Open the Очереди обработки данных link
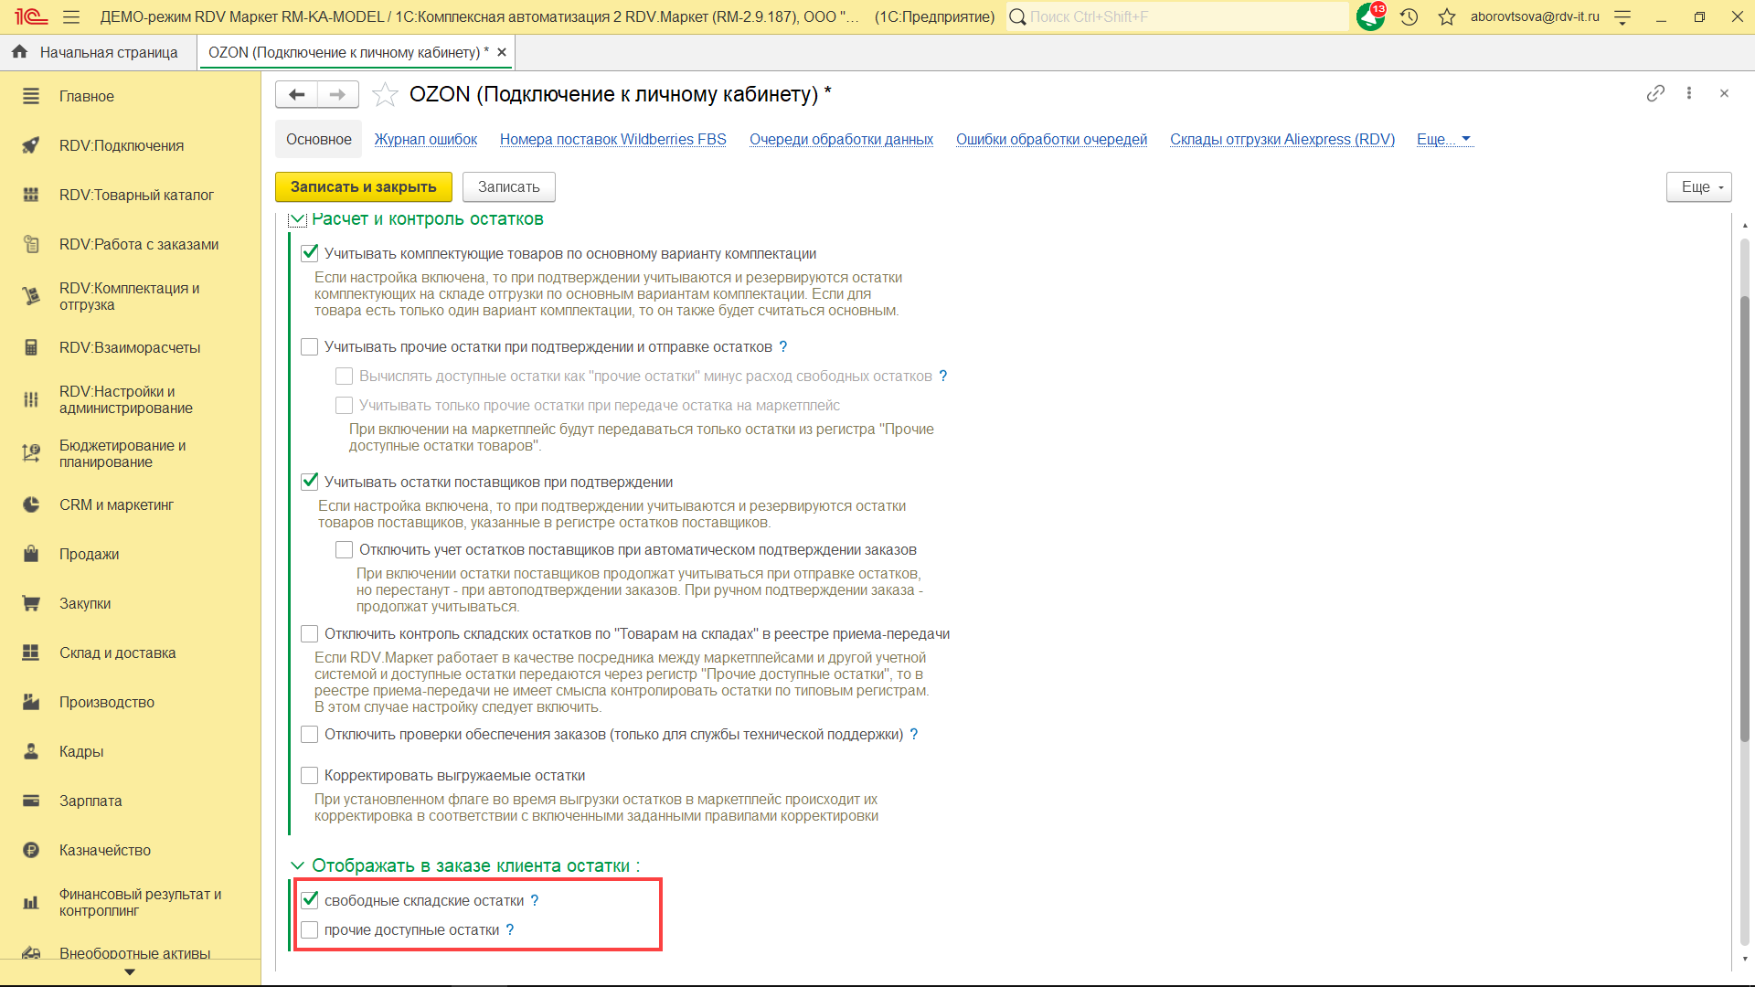The image size is (1755, 987). click(x=841, y=139)
